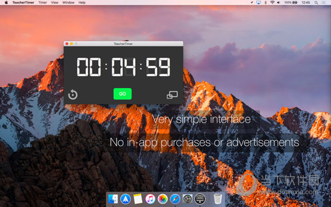This screenshot has width=331, height=207.
Task: Open Spotlight search magnifier
Action: click(316, 3)
